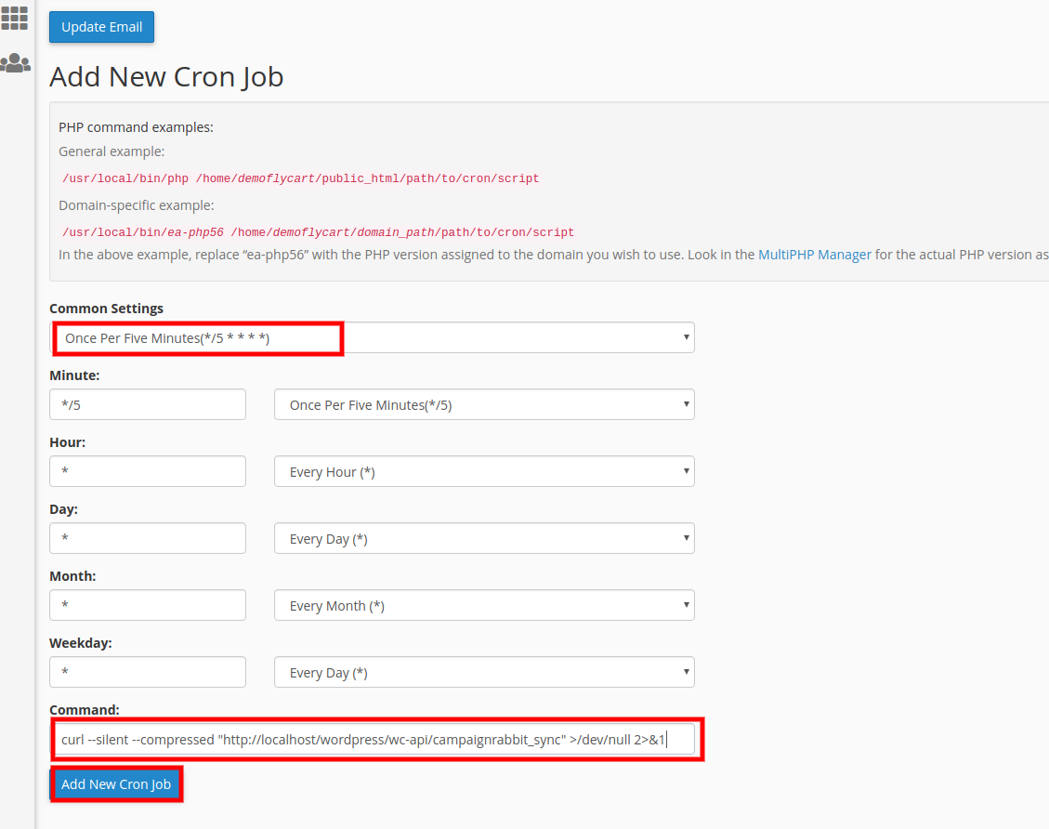Expand the Every Hour (*) dropdown

click(x=484, y=472)
